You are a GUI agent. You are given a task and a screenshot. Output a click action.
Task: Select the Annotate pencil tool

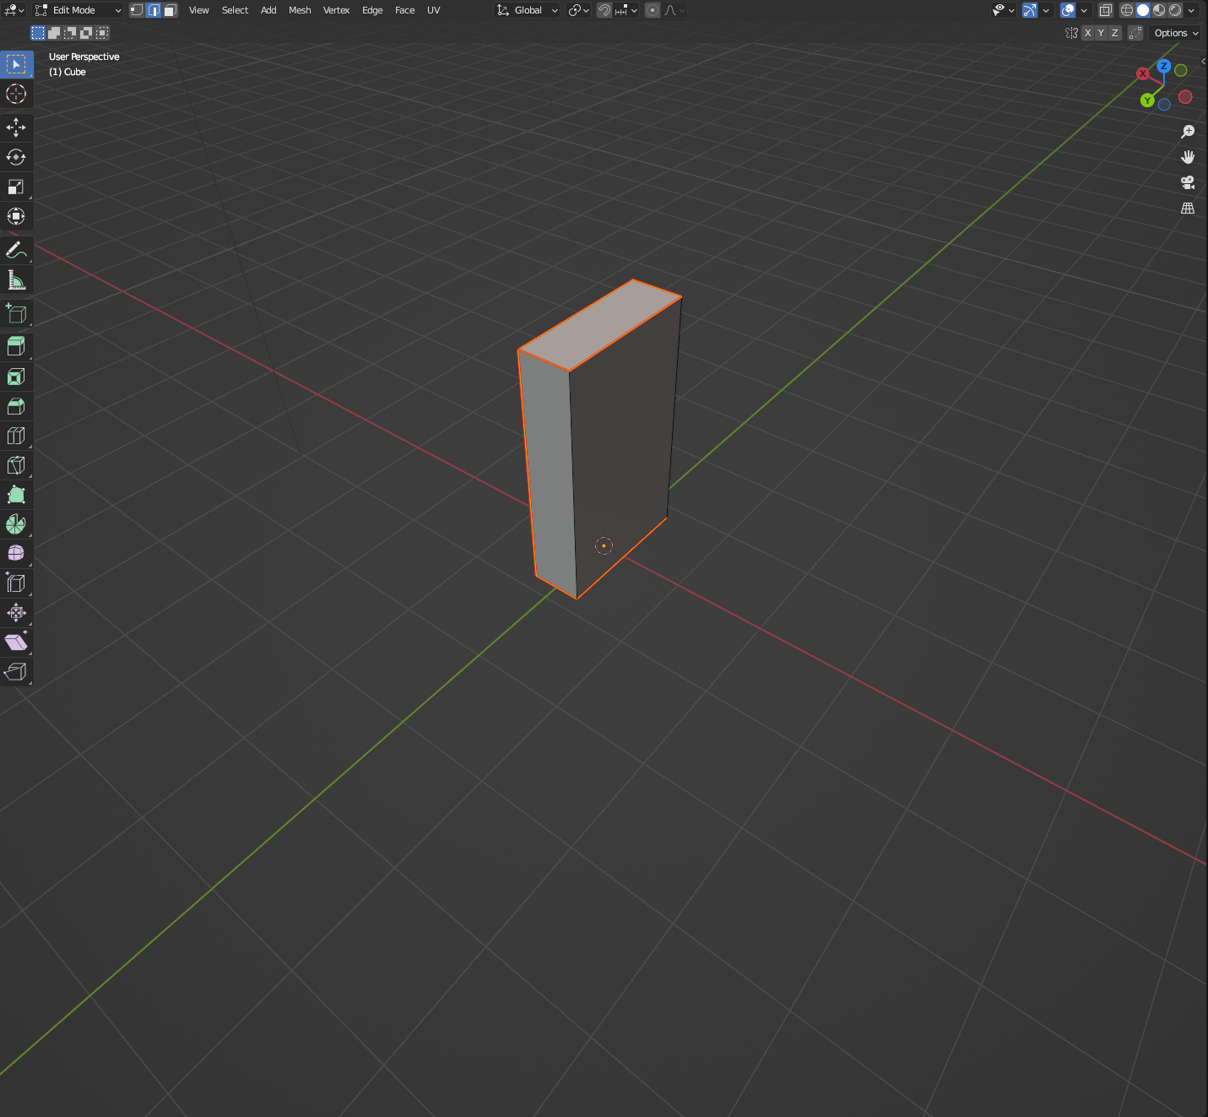(x=16, y=250)
